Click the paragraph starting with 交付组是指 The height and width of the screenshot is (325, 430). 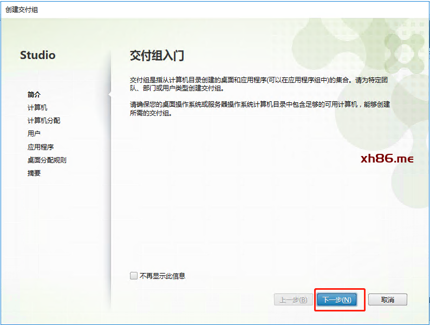click(259, 84)
